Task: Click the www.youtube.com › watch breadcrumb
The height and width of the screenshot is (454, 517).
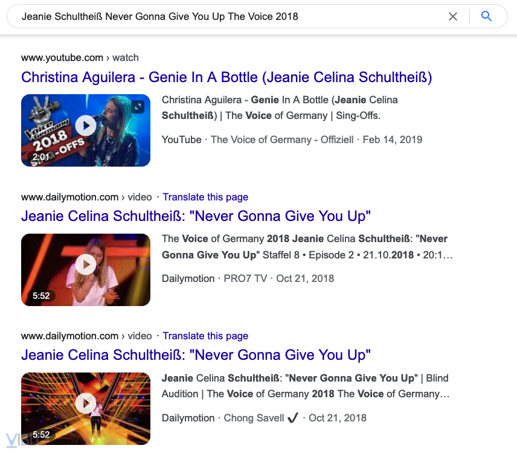Action: coord(80,58)
